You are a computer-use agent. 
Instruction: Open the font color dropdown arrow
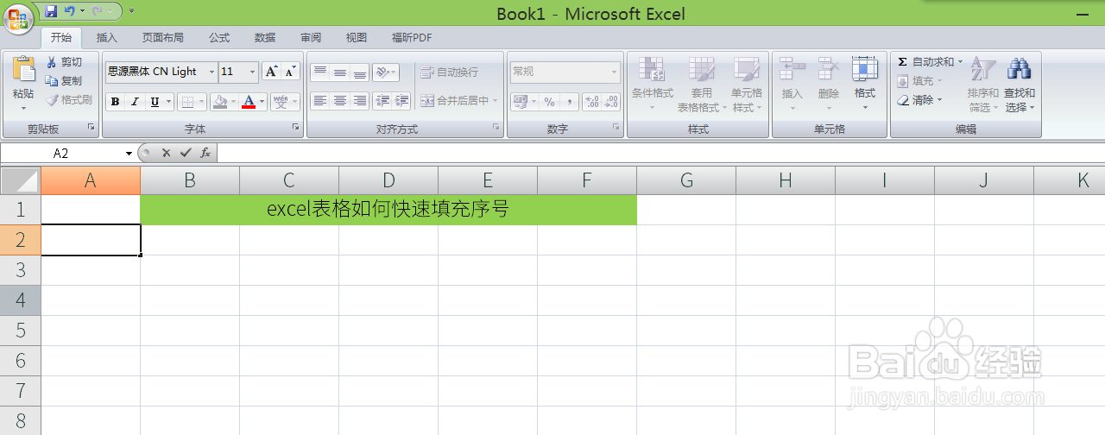click(x=262, y=102)
